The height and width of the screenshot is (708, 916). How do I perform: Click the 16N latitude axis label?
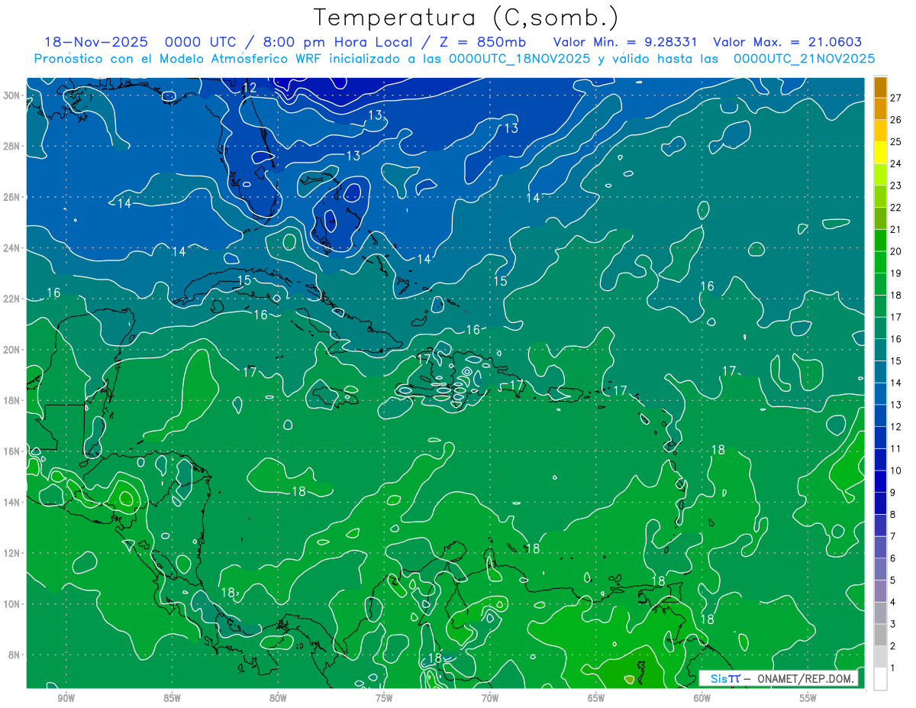tap(11, 451)
